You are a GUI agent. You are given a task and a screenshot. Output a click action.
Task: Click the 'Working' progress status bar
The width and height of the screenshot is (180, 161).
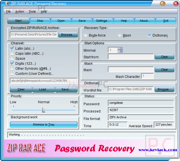[x=91, y=135]
